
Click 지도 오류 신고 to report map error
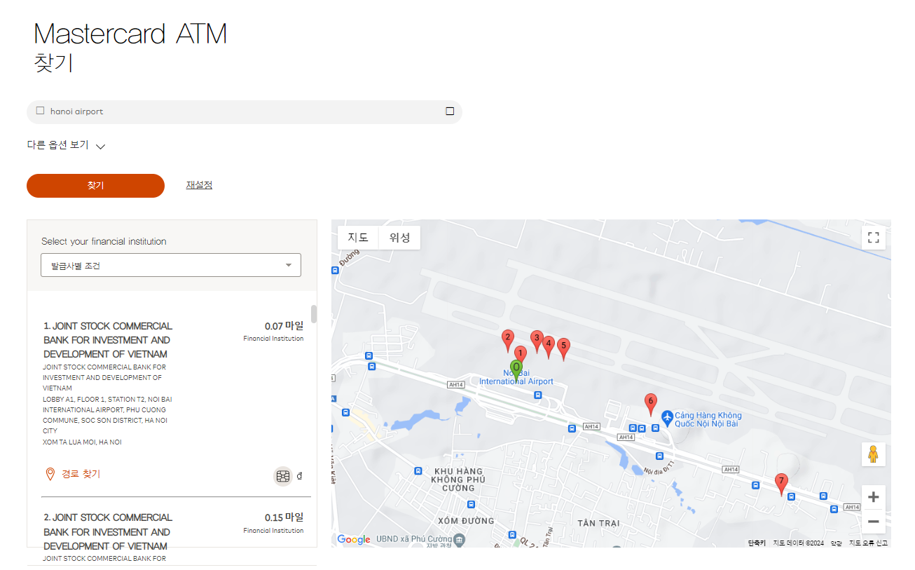tap(868, 543)
